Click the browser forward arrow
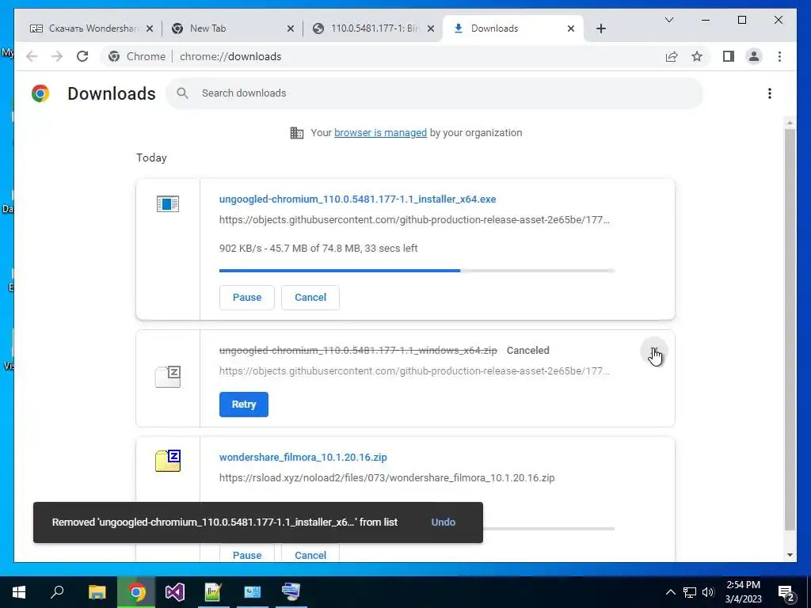The width and height of the screenshot is (811, 608). pos(57,56)
